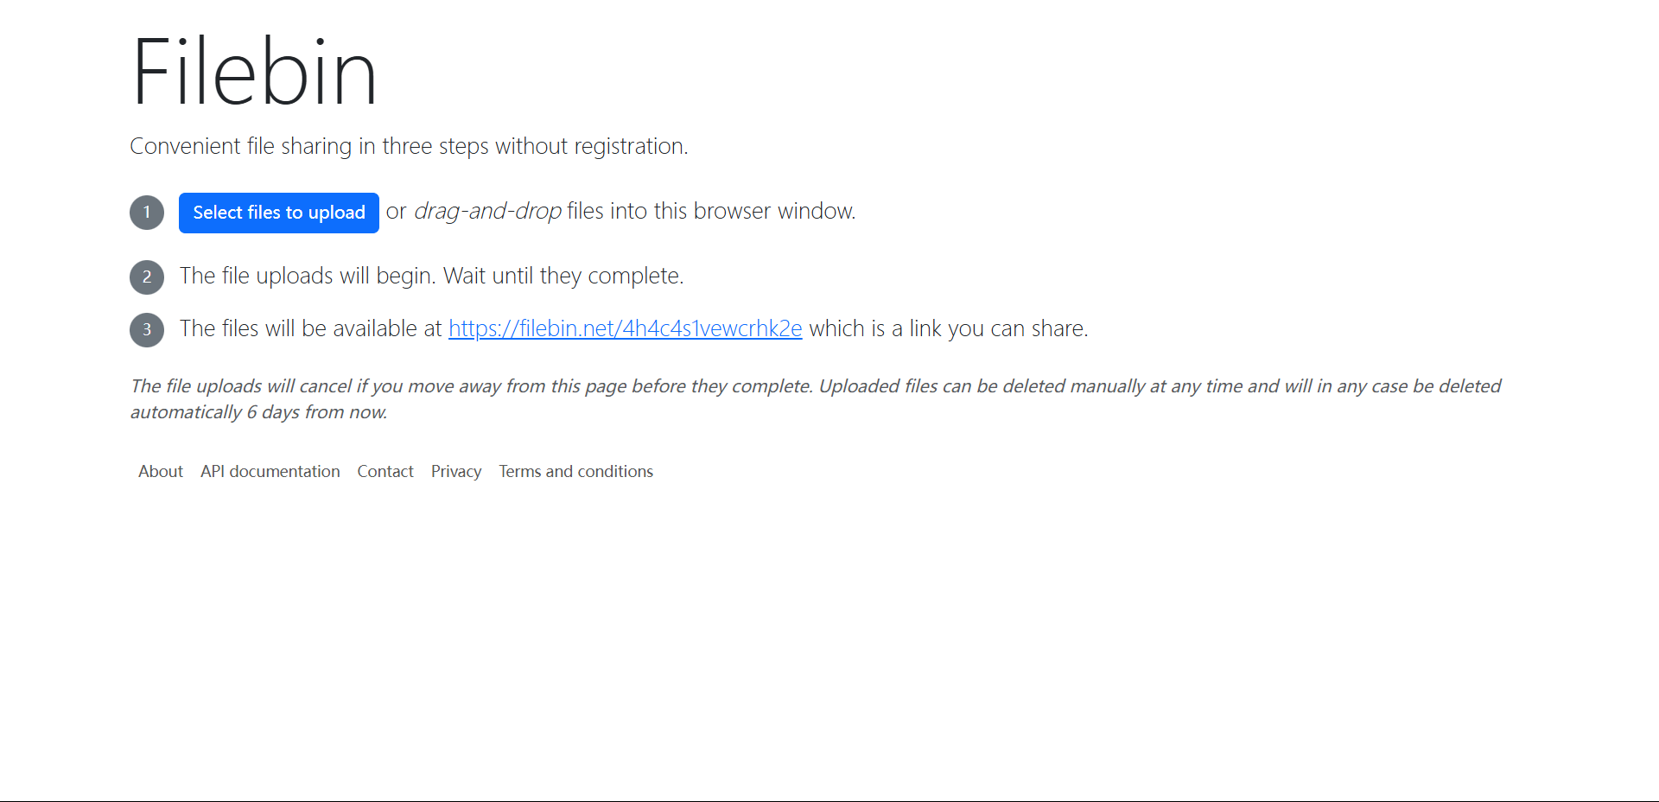Viewport: 1659px width, 802px height.
Task: Click "The file uploads will begin" sentence
Action: pyautogui.click(x=308, y=277)
